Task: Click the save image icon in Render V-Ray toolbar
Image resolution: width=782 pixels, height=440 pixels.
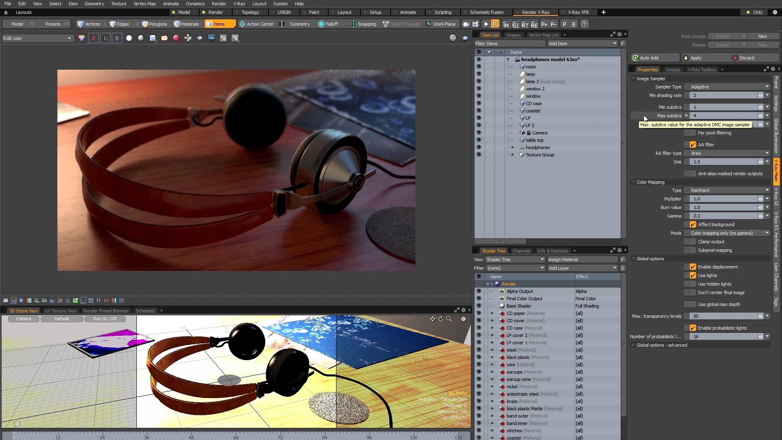Action: click(x=153, y=38)
